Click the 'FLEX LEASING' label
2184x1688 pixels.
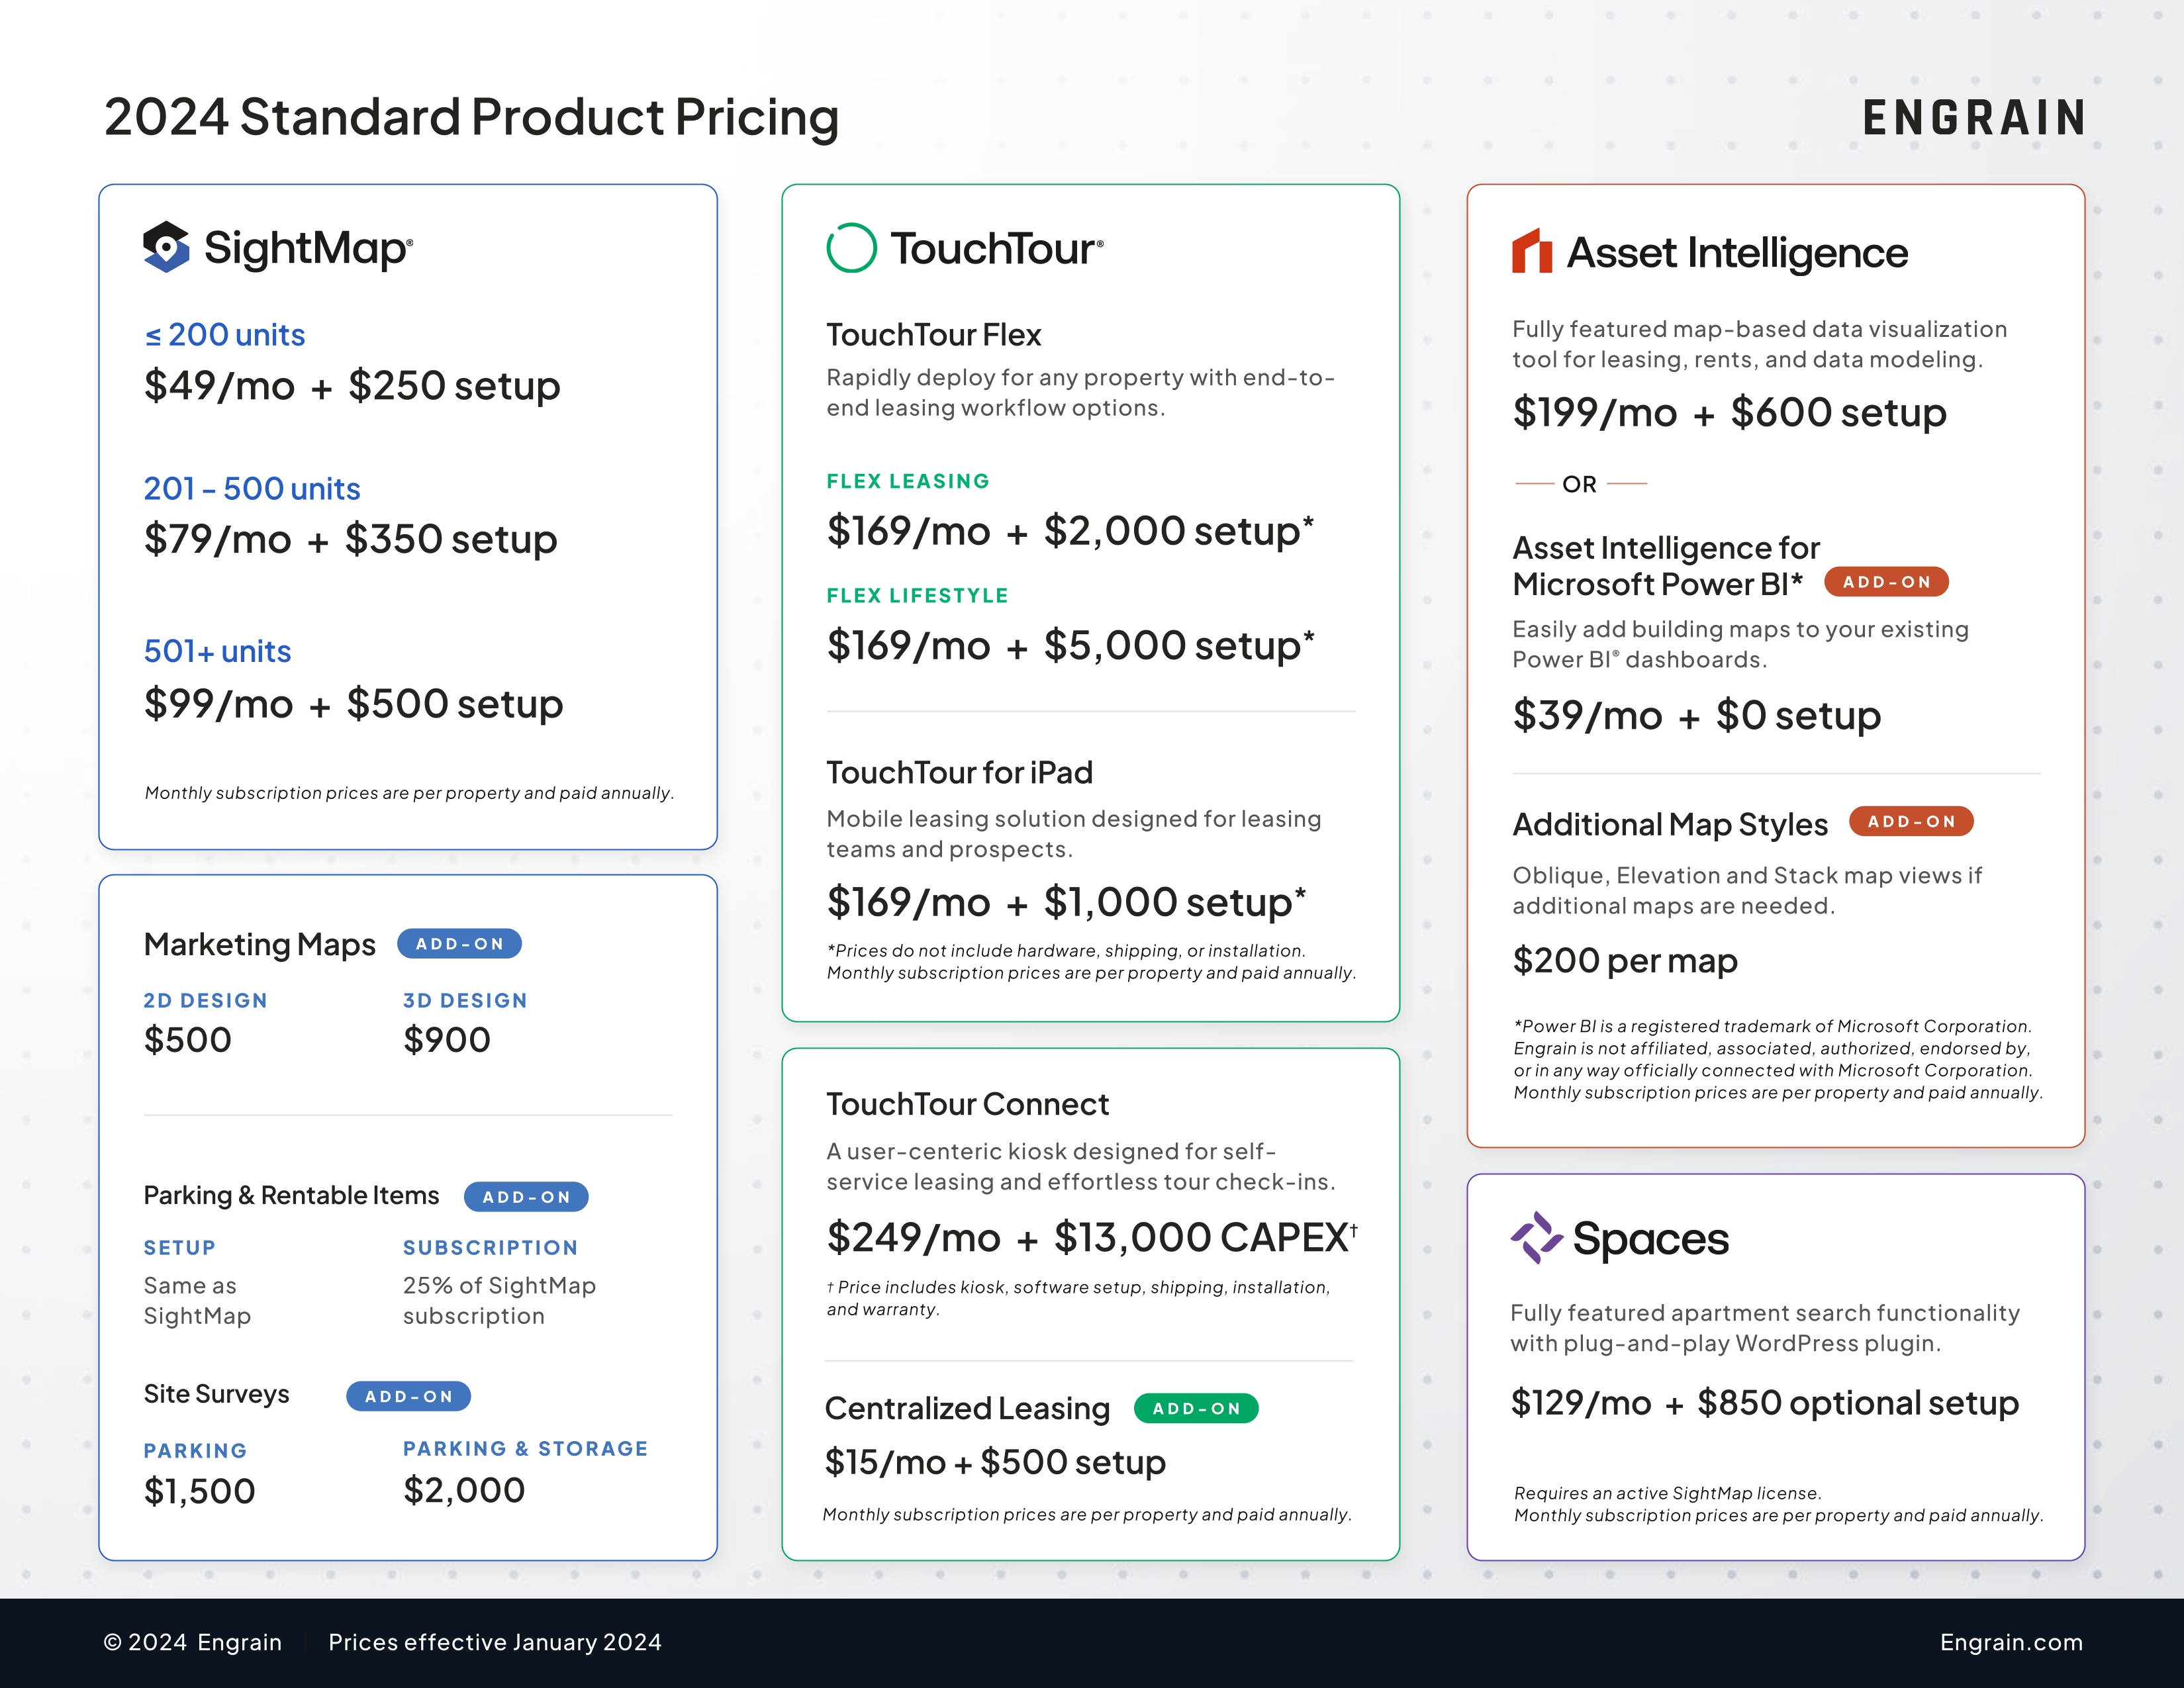(x=908, y=482)
